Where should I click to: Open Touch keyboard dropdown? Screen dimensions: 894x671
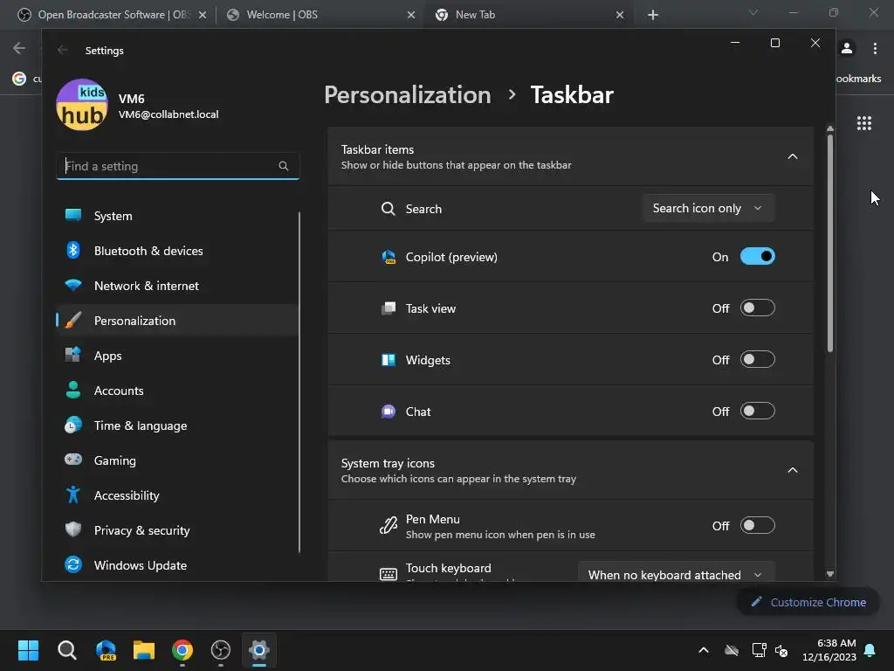[x=677, y=573]
